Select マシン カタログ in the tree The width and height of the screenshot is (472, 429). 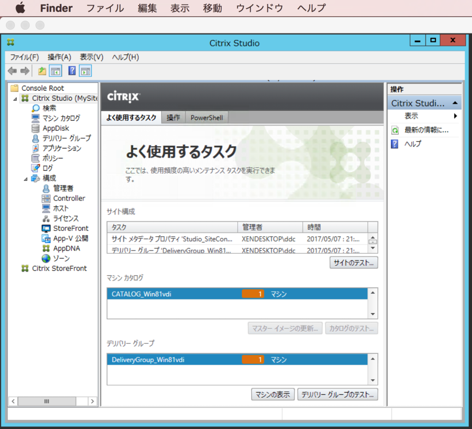tap(61, 118)
